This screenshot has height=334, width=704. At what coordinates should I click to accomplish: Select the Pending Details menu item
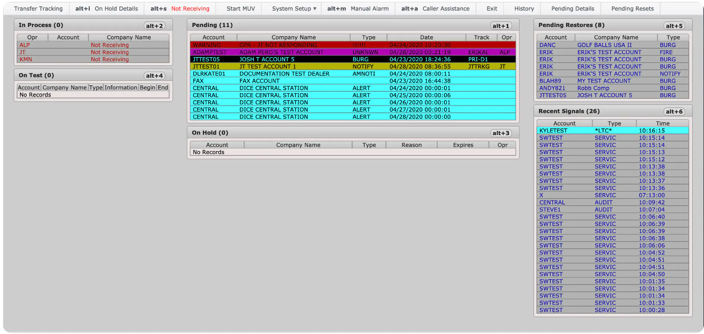coord(572,9)
